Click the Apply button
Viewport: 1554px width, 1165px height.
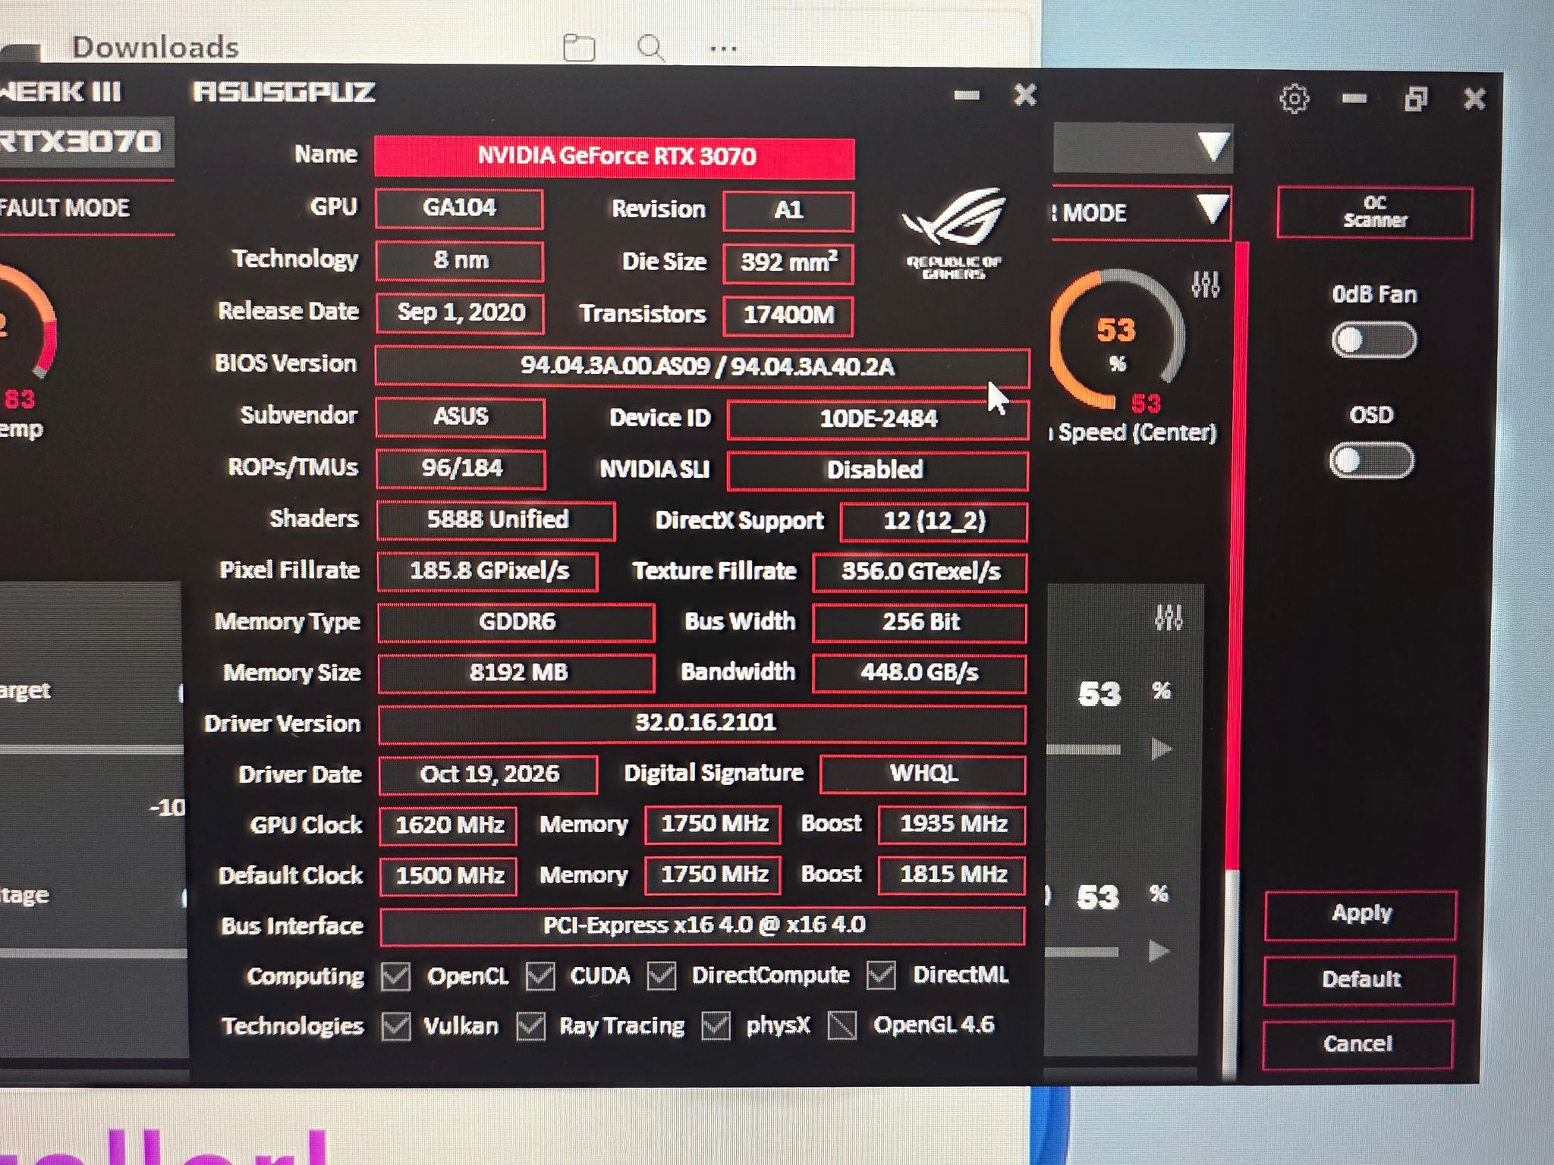(x=1361, y=915)
